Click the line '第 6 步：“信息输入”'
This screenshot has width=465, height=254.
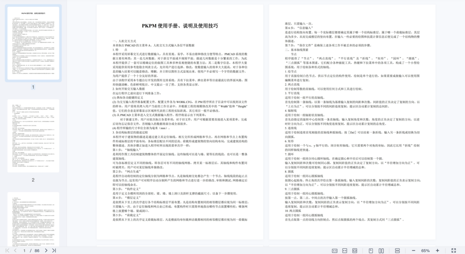click(x=299, y=28)
